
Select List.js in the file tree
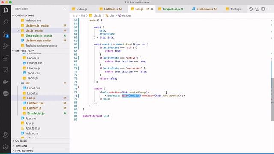pyautogui.click(x=31, y=98)
